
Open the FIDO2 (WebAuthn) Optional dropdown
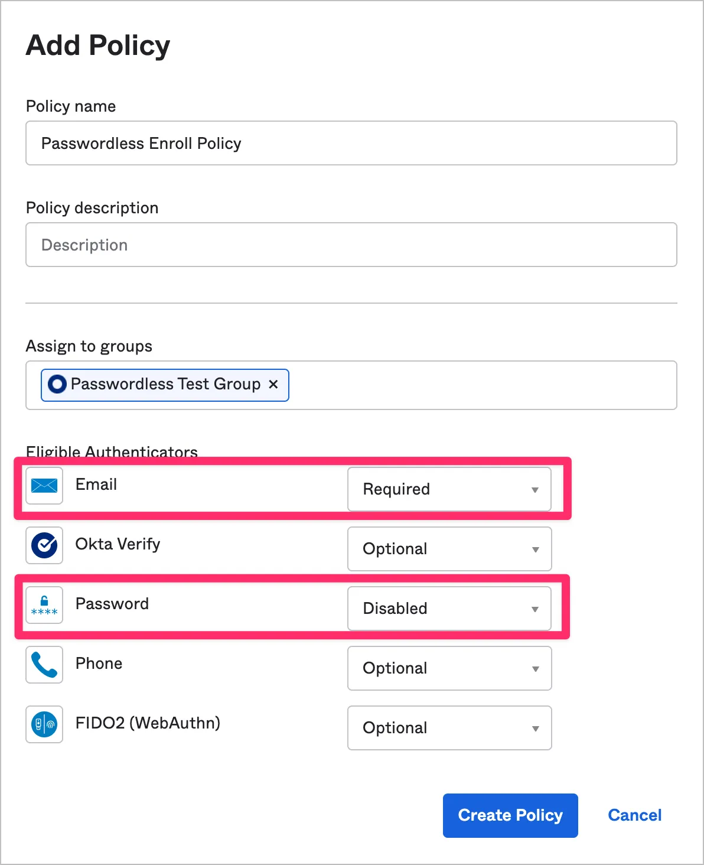click(449, 728)
